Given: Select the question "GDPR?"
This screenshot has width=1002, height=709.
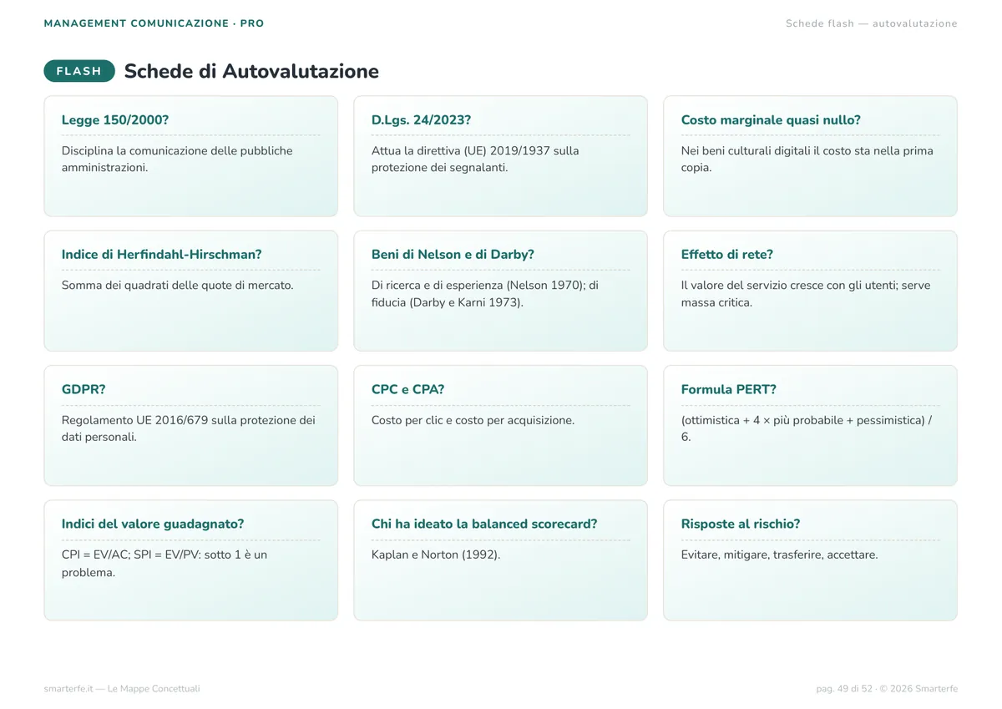Looking at the screenshot, I should click(x=83, y=390).
